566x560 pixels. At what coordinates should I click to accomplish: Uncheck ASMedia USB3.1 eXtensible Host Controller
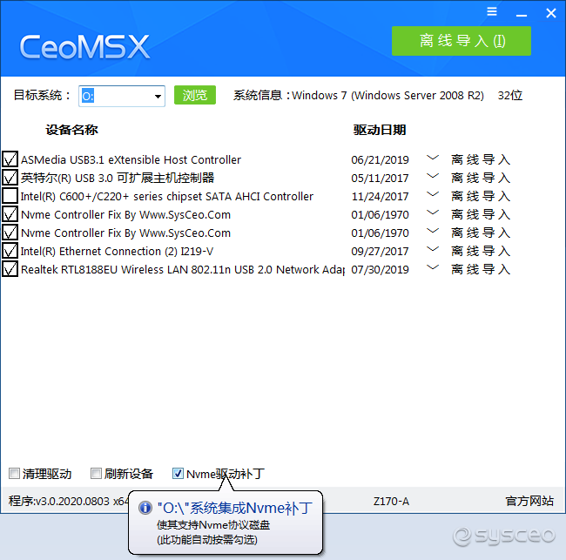coord(10,159)
